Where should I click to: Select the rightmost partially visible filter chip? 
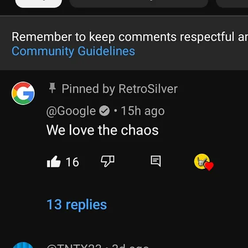click(x=232, y=3)
